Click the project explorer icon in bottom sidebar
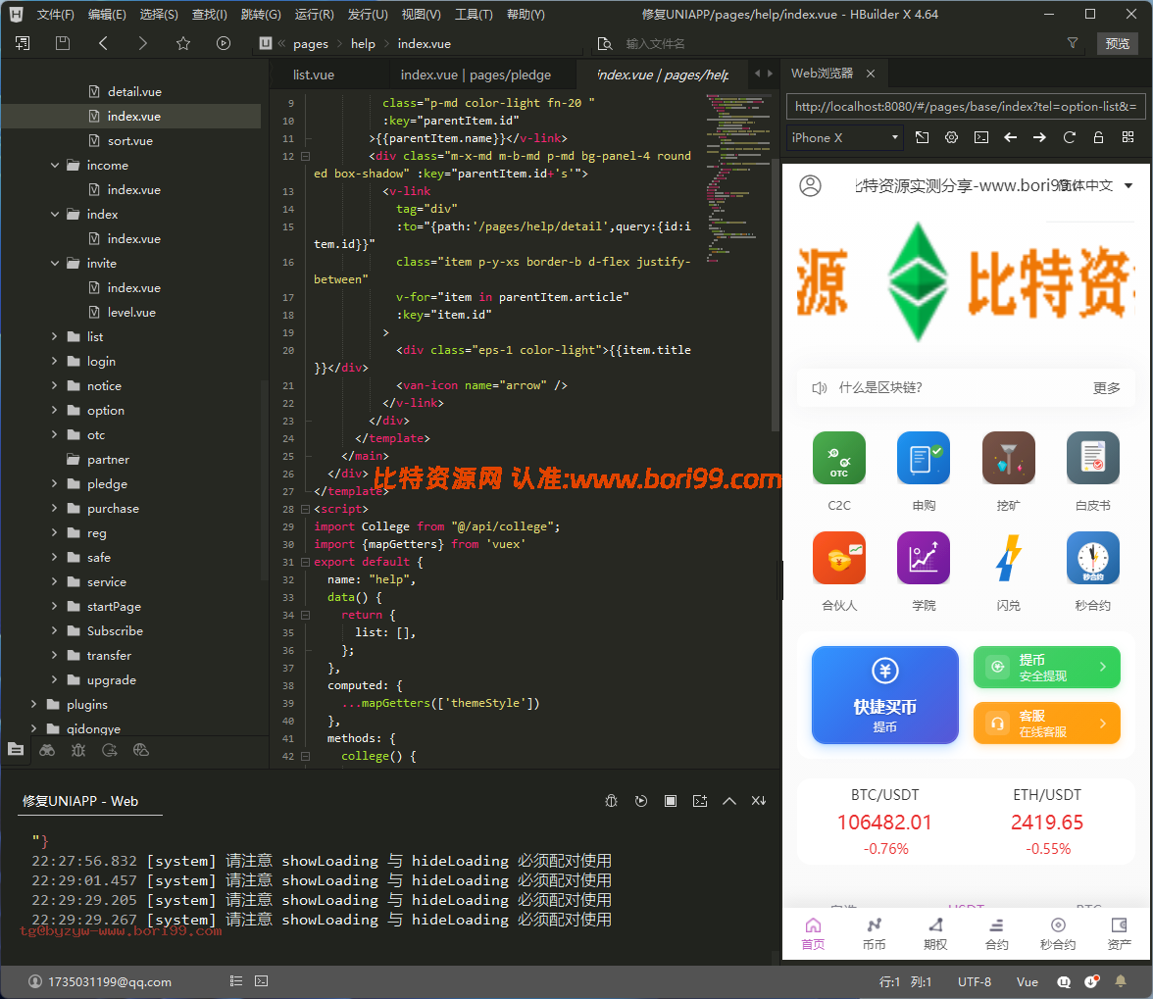This screenshot has width=1153, height=999. [x=16, y=750]
